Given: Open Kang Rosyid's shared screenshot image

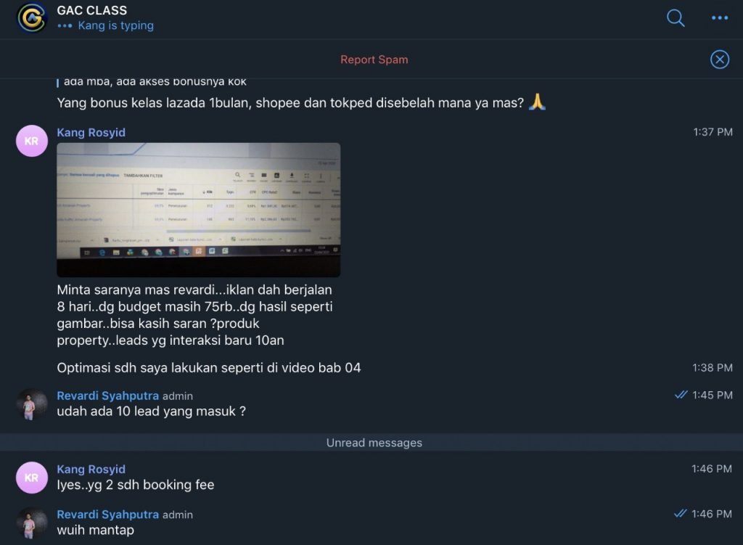Looking at the screenshot, I should (x=199, y=210).
